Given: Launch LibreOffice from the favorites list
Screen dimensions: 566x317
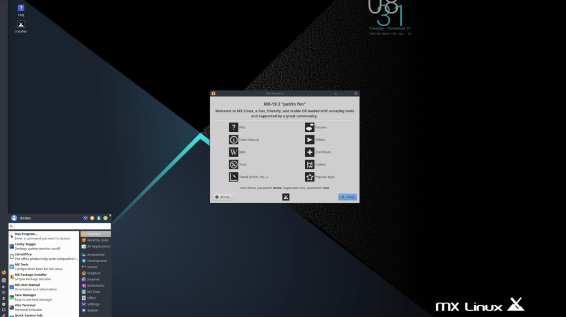Looking at the screenshot, I should pyautogui.click(x=44, y=256).
